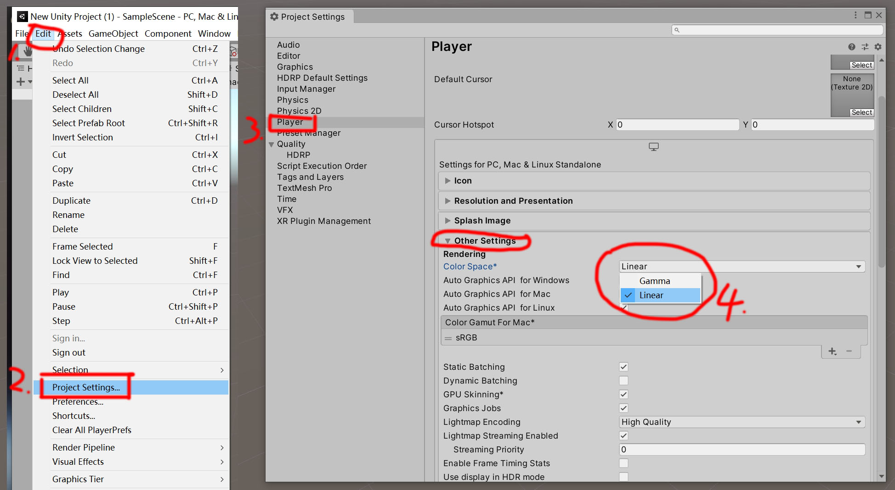Screen dimensions: 895x490
Task: Click Select button under None Texture 2D cursor
Action: 861,112
